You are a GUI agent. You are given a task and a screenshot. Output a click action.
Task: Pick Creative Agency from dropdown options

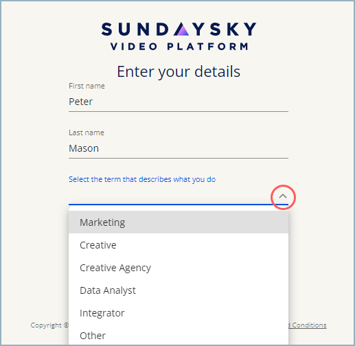pos(179,268)
